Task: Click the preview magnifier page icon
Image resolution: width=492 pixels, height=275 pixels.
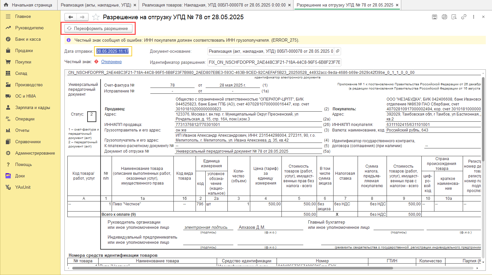Action: 454,17
